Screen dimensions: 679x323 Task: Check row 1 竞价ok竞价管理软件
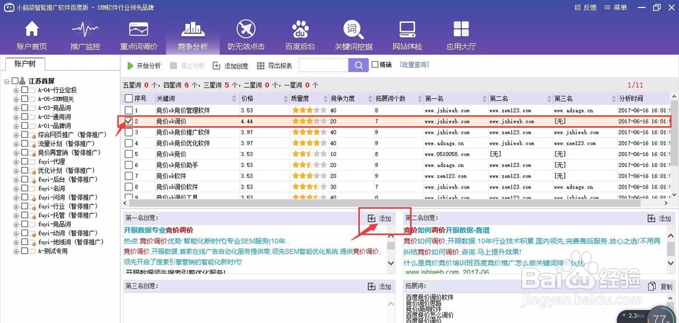(x=128, y=110)
